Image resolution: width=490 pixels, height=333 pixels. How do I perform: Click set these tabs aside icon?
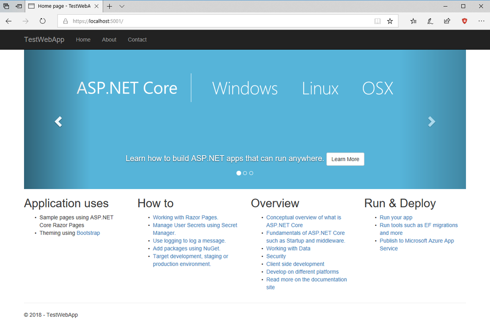[x=19, y=6]
